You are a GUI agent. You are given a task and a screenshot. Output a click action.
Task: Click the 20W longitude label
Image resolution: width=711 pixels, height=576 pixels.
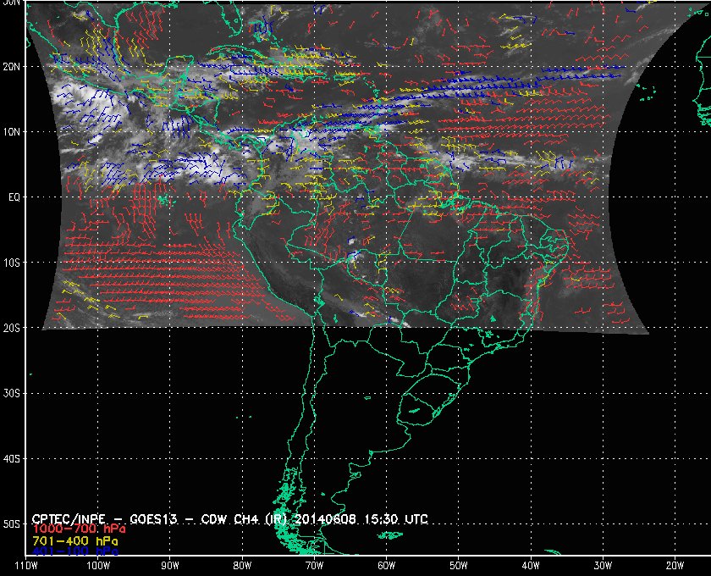pos(675,566)
